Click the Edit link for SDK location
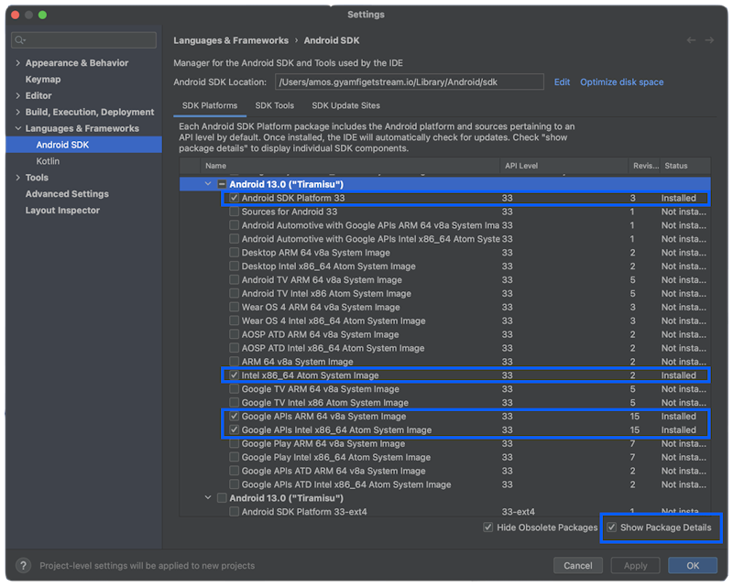 pos(562,82)
